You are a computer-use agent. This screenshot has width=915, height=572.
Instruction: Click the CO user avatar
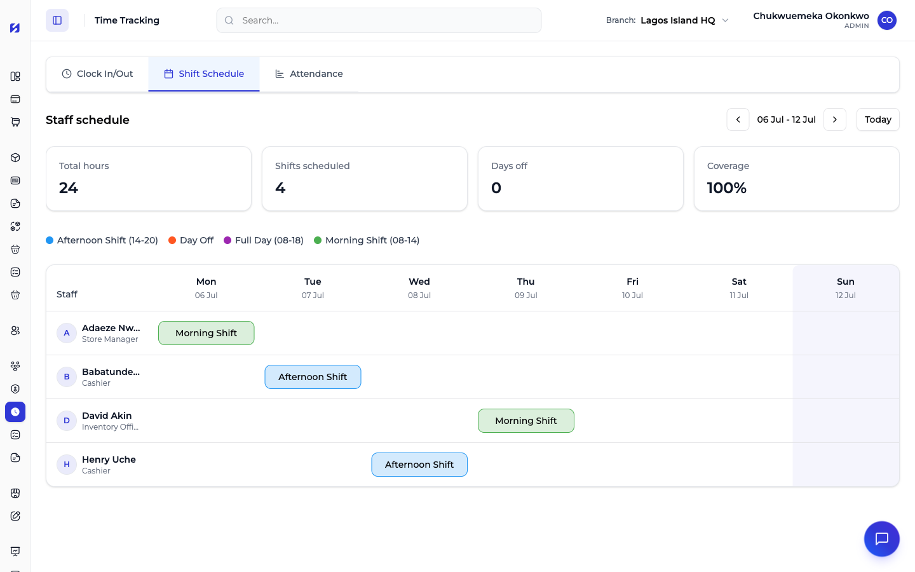click(887, 20)
